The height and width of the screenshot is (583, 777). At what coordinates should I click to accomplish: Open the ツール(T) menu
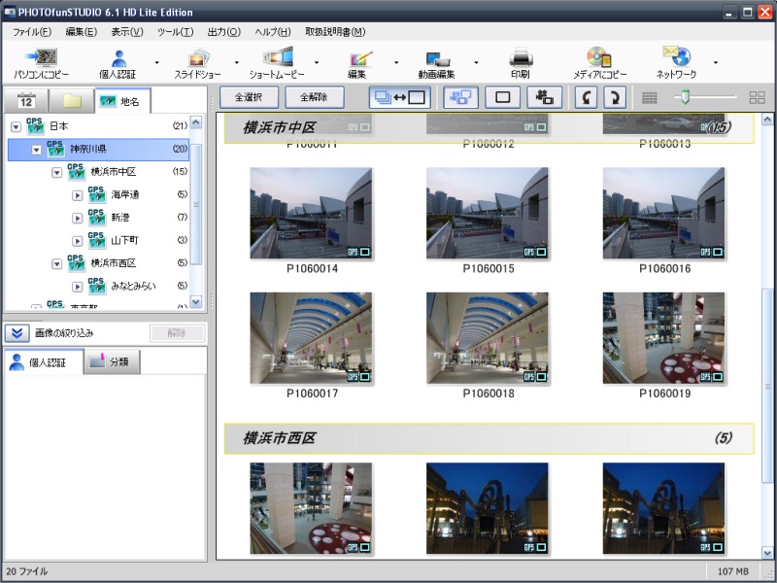click(x=175, y=32)
